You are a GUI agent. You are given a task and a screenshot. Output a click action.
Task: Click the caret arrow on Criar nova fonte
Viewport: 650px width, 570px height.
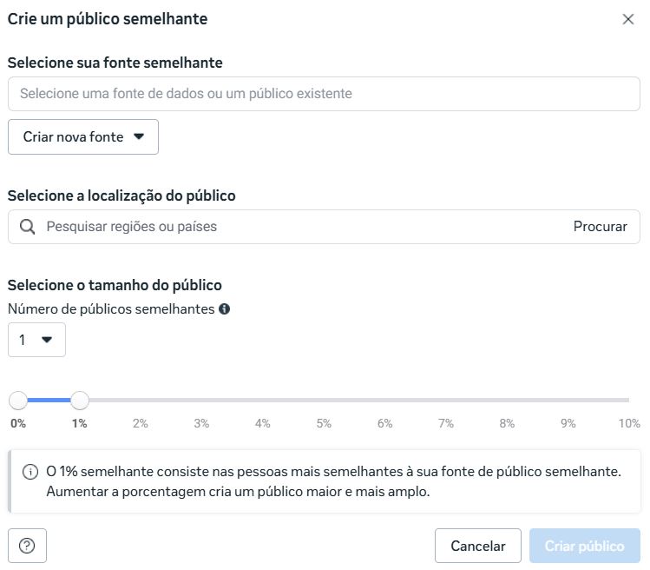click(139, 137)
